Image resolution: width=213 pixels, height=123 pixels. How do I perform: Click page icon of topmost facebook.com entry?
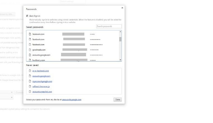tap(30, 34)
